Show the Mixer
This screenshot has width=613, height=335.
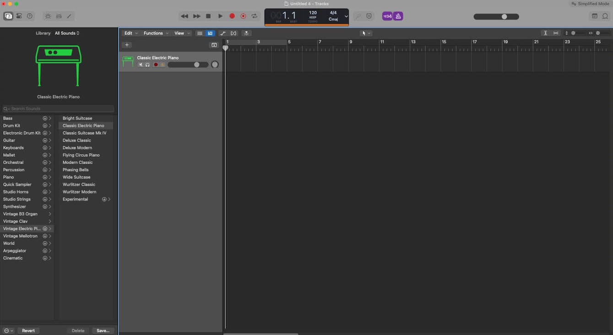(59, 16)
